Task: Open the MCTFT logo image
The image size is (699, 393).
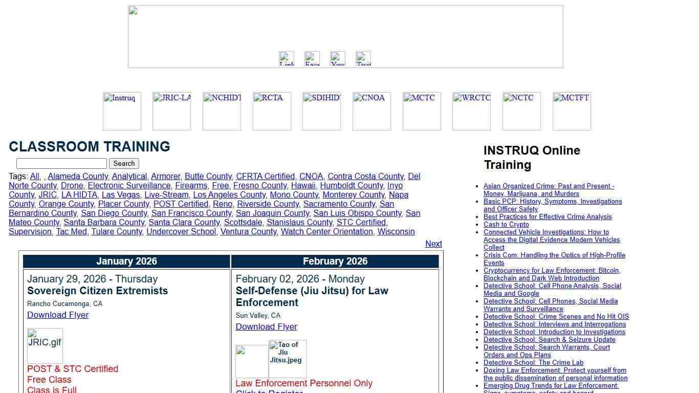Action: pos(572,111)
